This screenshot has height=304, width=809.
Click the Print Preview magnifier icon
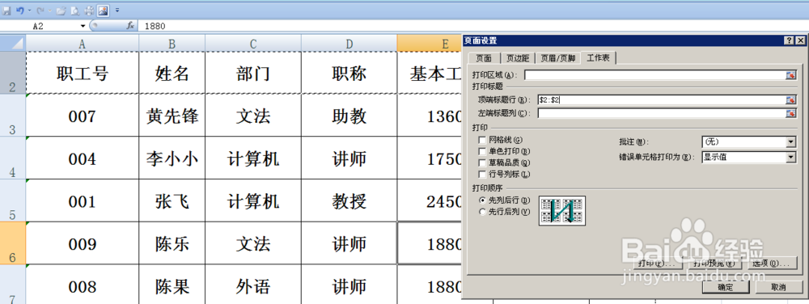tap(74, 10)
